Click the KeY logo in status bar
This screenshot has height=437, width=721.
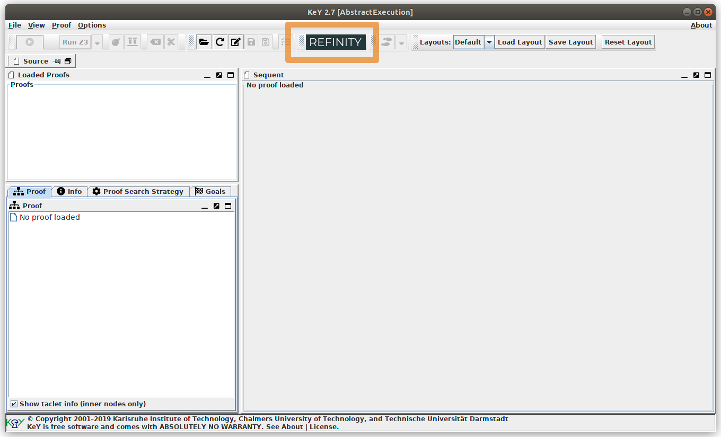(x=15, y=423)
